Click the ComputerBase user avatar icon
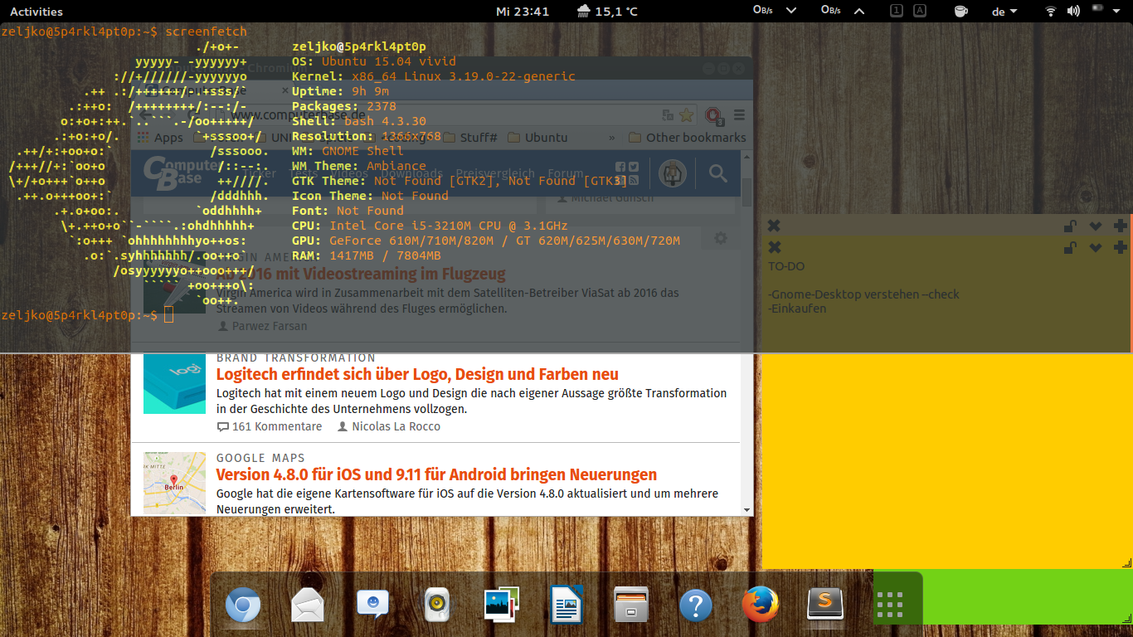This screenshot has height=637, width=1133. coord(673,173)
